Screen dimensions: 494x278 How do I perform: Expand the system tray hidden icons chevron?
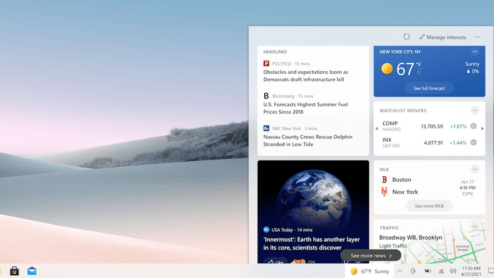pyautogui.click(x=399, y=271)
